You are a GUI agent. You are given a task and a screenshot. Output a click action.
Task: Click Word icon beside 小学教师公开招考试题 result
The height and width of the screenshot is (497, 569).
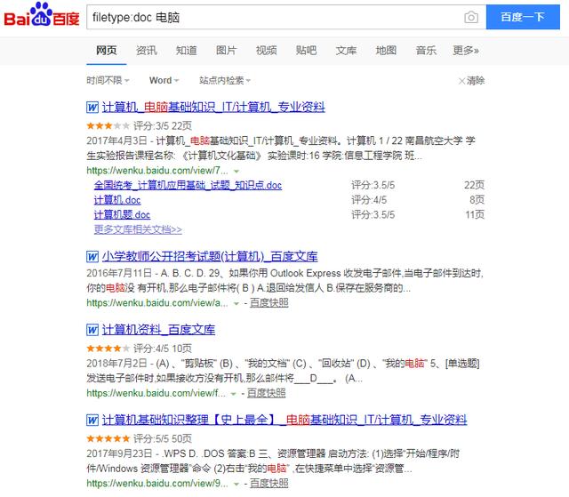[92, 257]
